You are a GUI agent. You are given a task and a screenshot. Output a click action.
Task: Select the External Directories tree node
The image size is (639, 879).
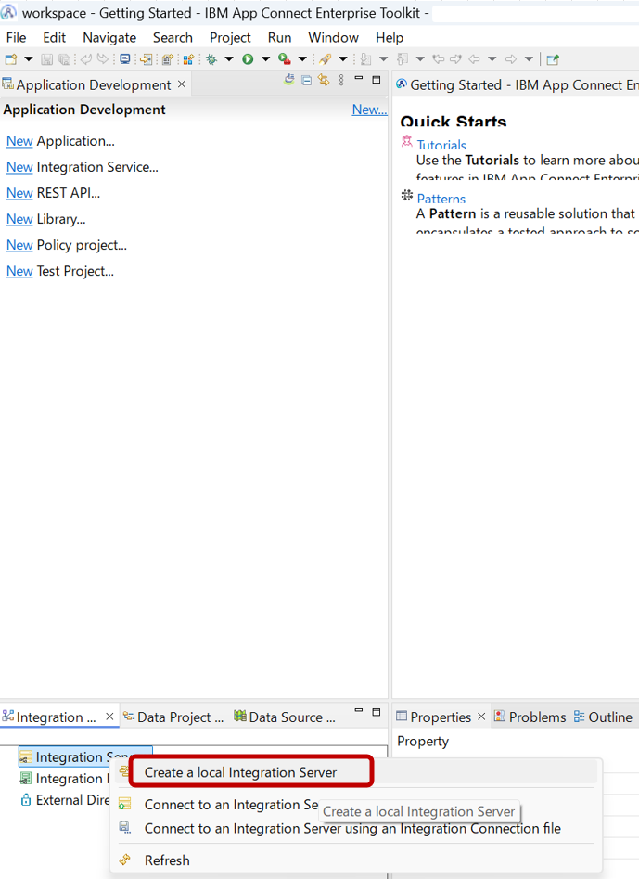click(x=65, y=800)
